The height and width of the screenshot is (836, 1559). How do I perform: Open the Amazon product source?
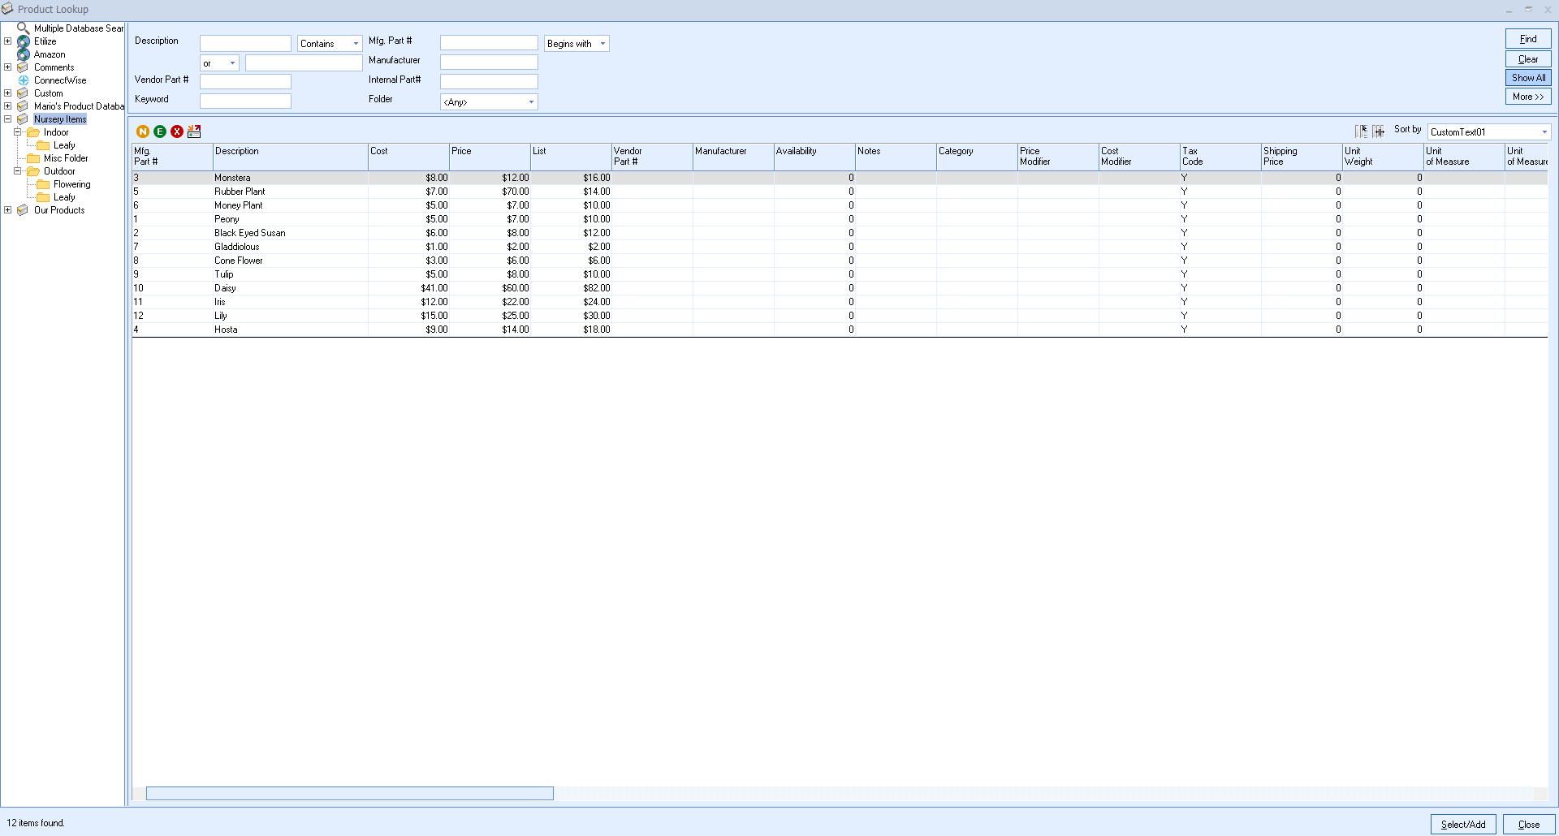pyautogui.click(x=49, y=54)
